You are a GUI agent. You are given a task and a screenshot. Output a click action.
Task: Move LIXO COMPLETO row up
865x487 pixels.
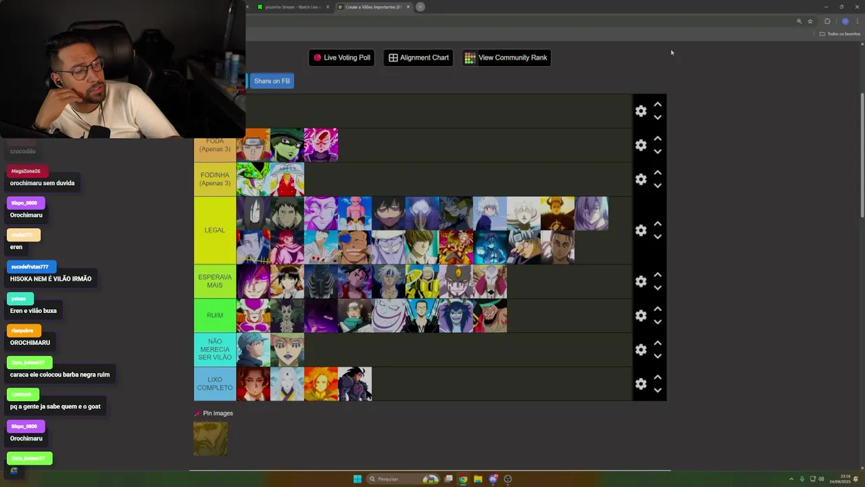pos(658,377)
